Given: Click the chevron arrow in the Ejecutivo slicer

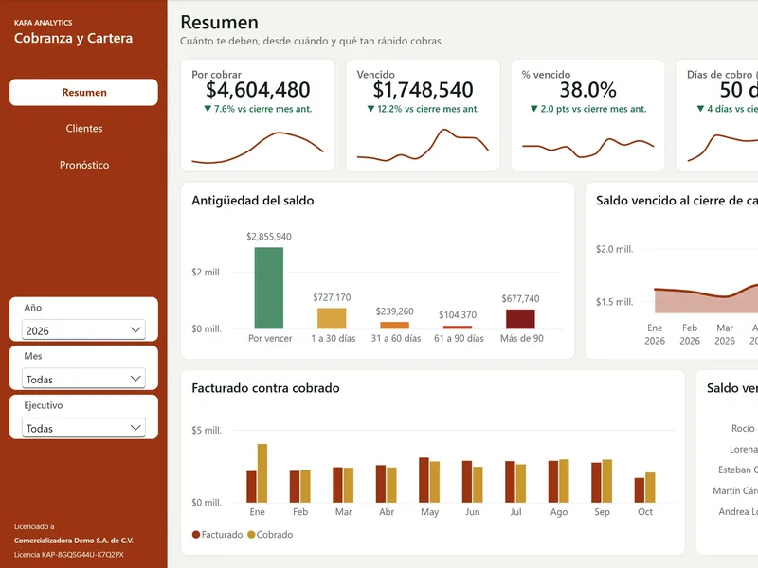Looking at the screenshot, I should (135, 428).
